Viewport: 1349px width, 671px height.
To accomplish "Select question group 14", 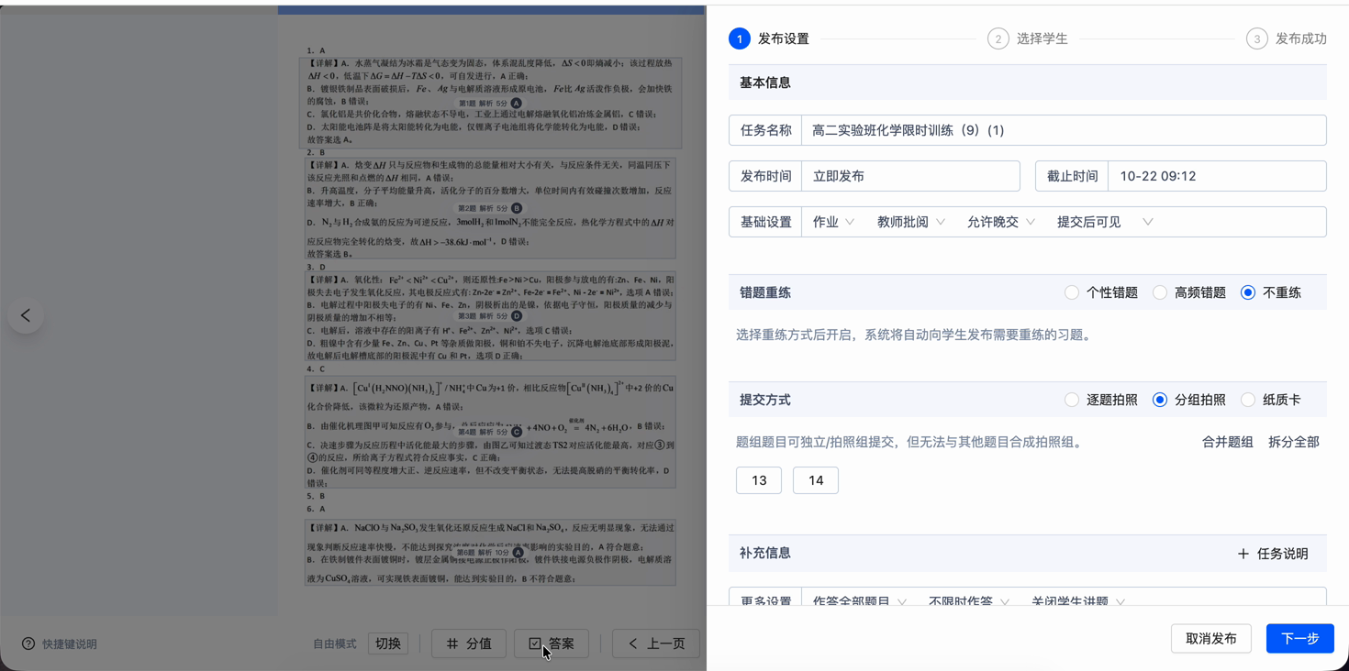I will pyautogui.click(x=816, y=480).
